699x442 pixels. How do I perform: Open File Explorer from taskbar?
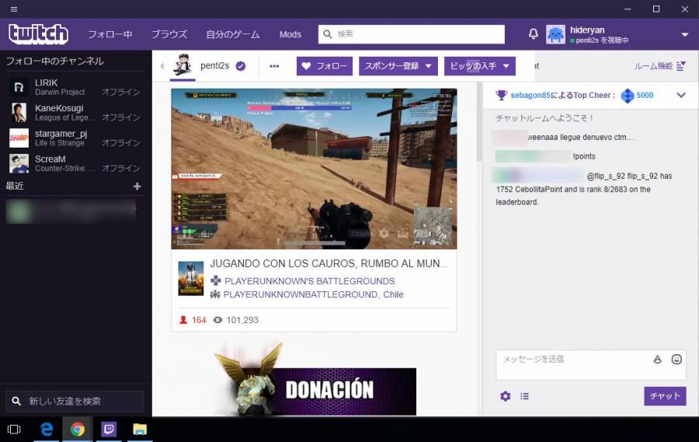point(140,429)
